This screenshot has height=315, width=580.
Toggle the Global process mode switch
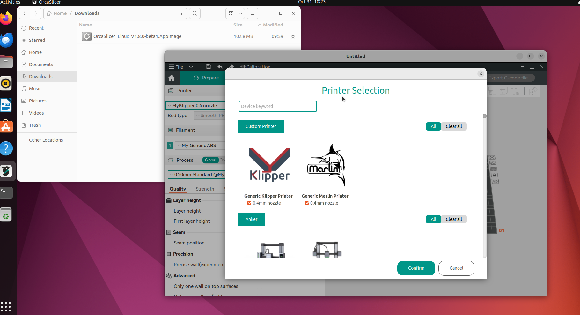[210, 160]
